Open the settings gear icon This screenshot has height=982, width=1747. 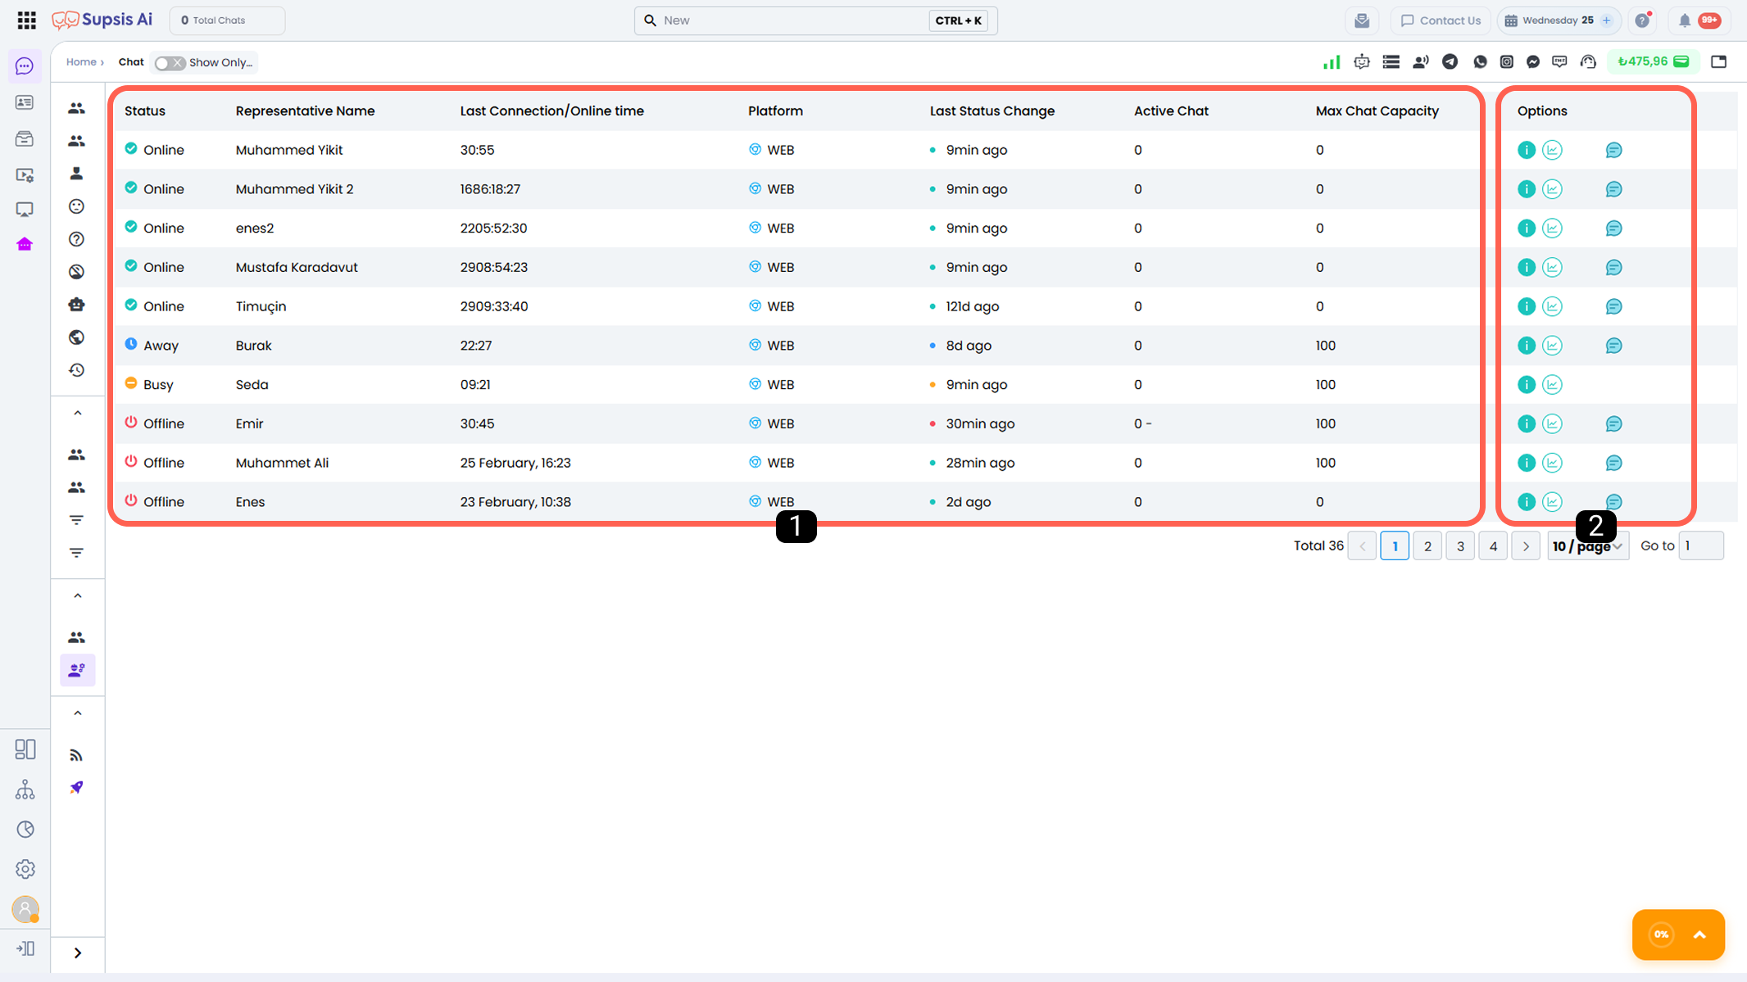[25, 869]
